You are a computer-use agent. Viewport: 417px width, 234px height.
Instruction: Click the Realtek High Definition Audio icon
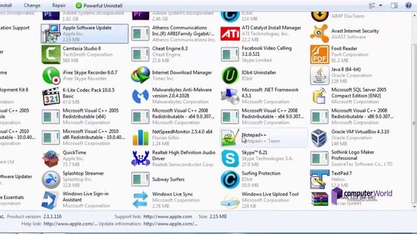coord(141,159)
